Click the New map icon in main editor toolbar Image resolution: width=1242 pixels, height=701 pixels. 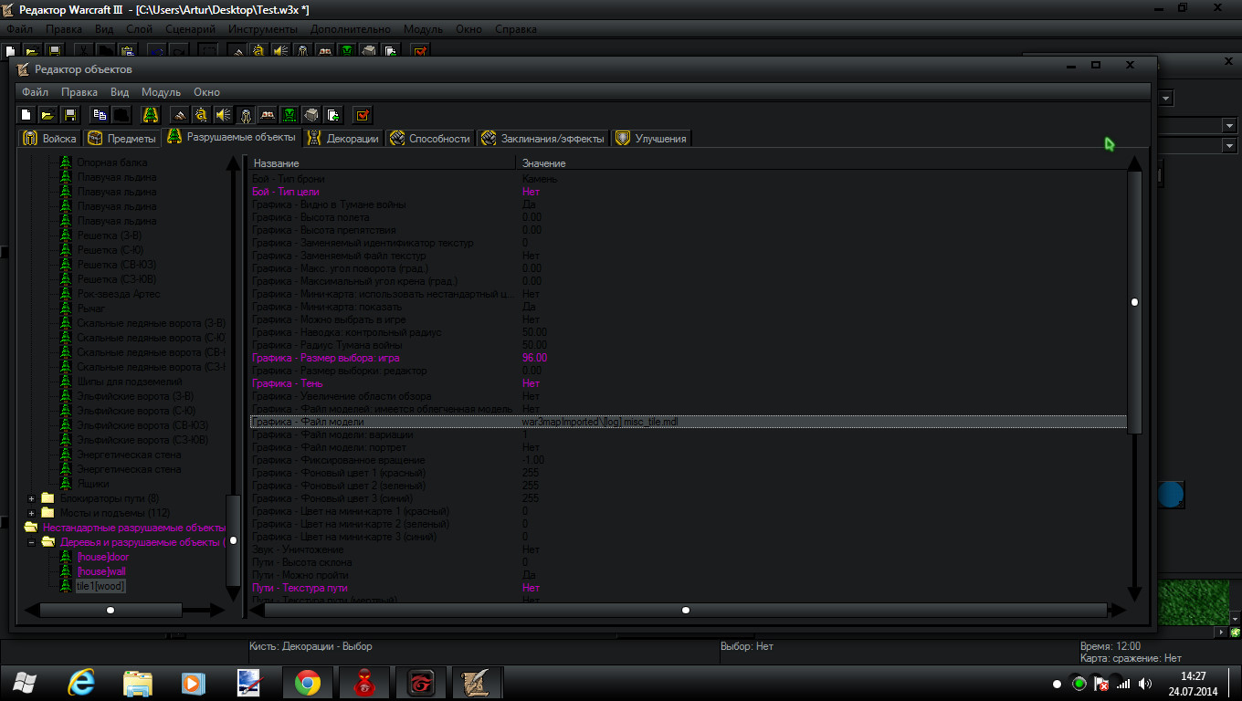pos(11,51)
